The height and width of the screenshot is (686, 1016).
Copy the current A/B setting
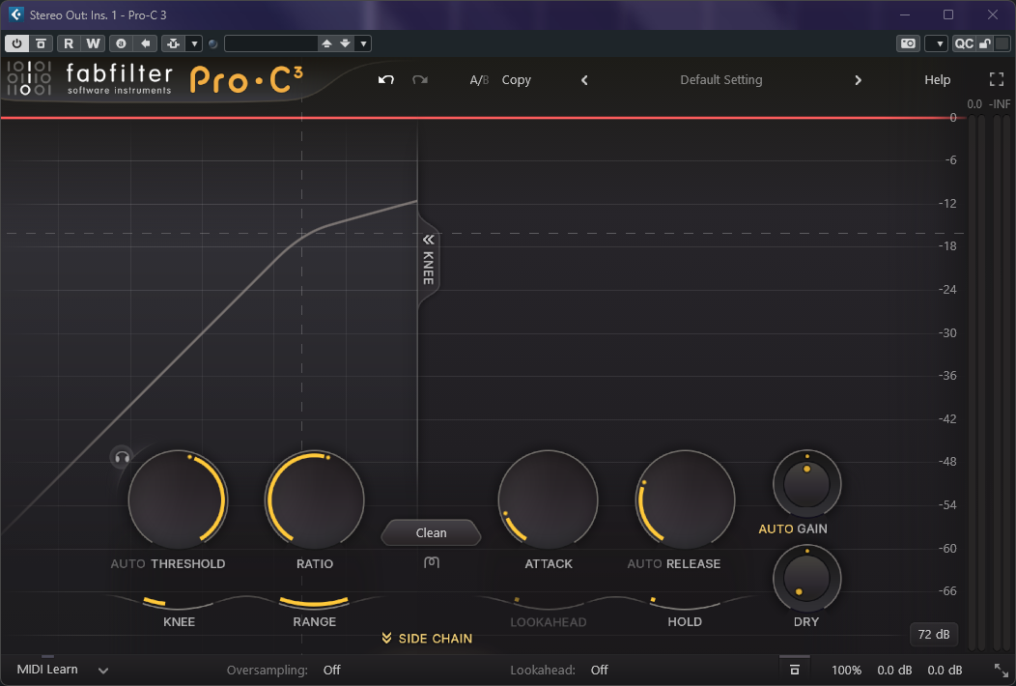516,80
